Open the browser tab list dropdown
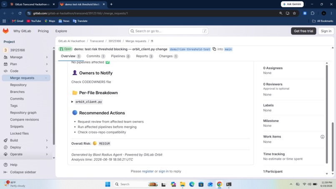 point(4,4)
